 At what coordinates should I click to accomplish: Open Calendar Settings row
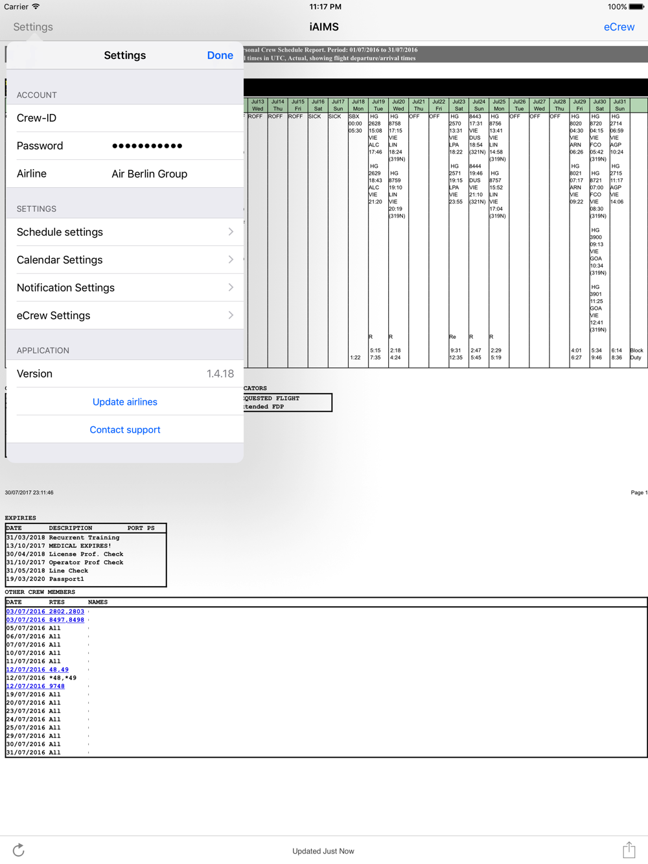(125, 260)
